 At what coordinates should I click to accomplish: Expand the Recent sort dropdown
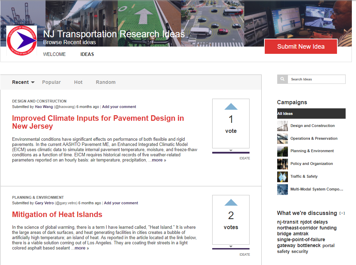(24, 82)
